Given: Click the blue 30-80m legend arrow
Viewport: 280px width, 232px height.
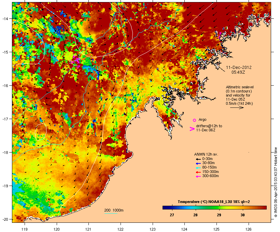Looking at the screenshot, I should click(x=198, y=163).
